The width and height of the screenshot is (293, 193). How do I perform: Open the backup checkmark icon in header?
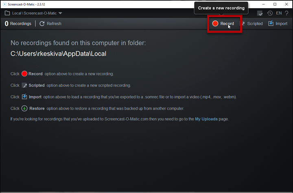click(x=260, y=13)
